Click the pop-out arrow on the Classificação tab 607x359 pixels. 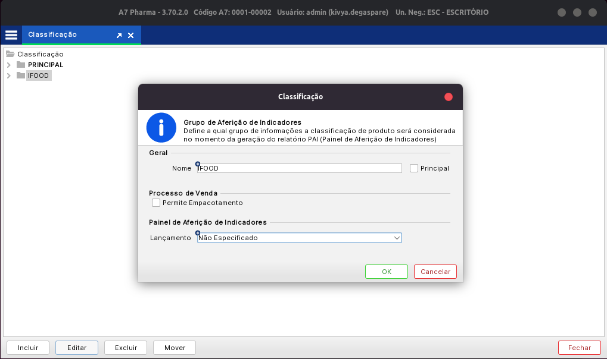(119, 35)
